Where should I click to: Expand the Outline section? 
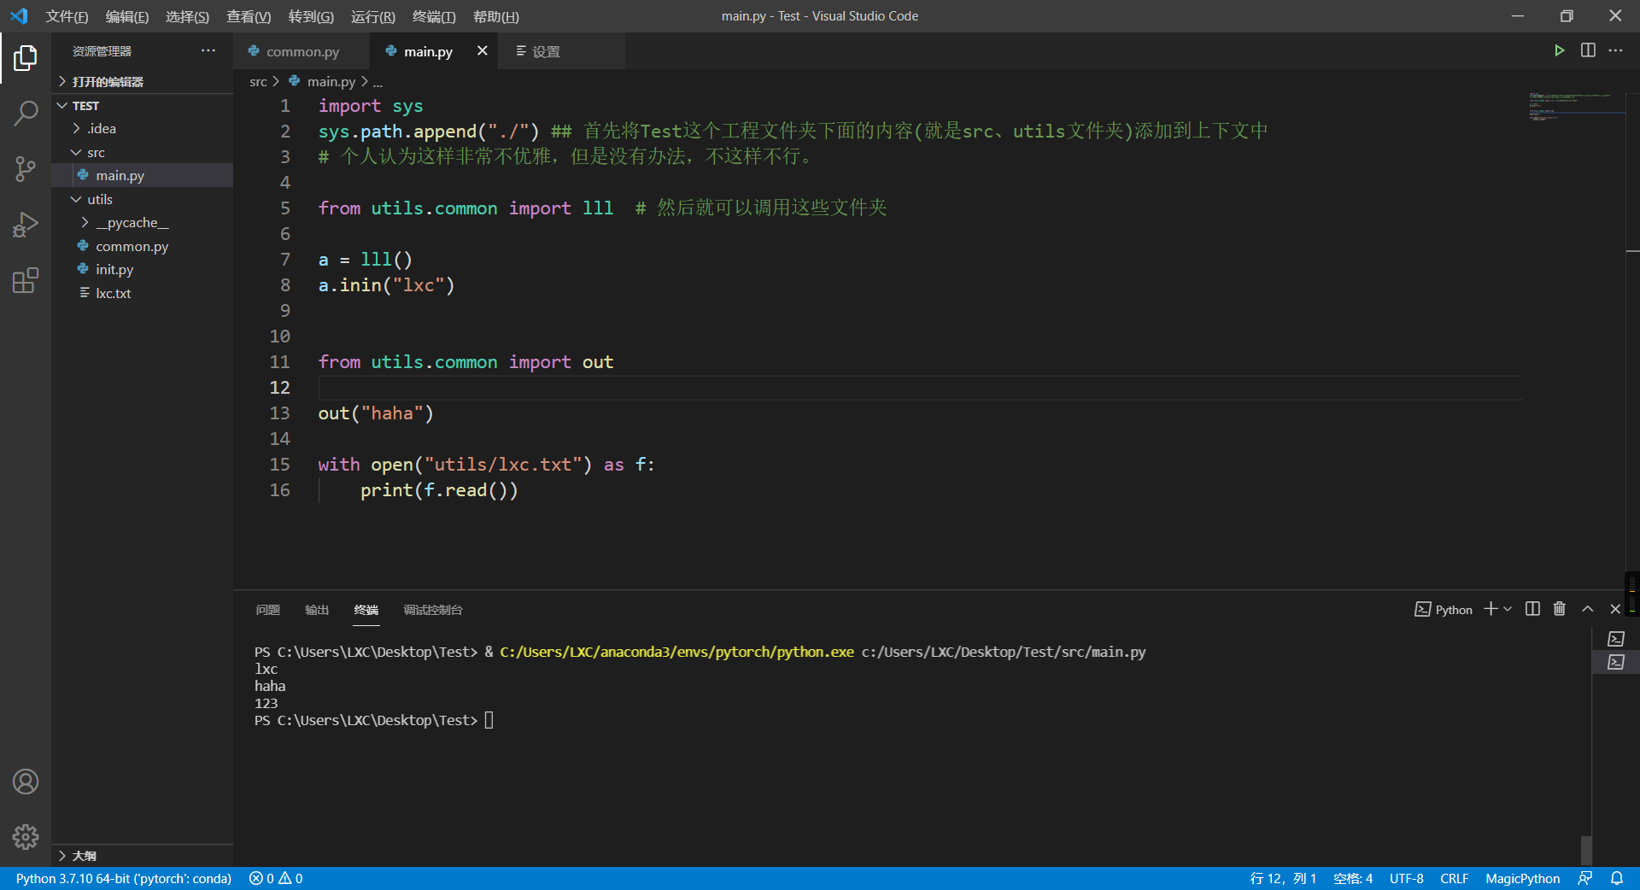[142, 855]
